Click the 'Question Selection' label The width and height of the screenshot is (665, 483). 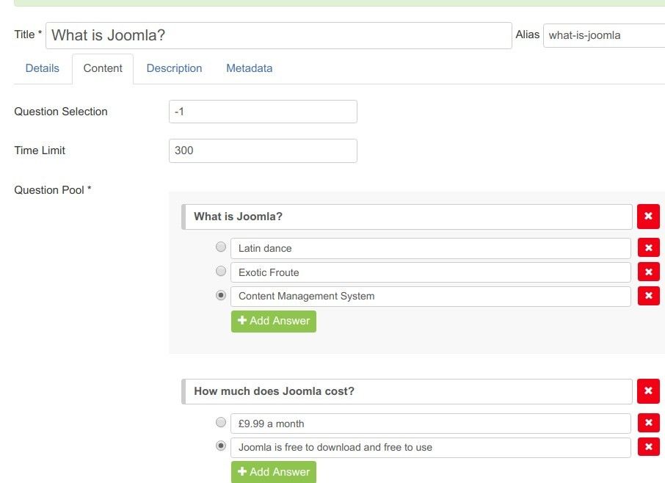61,112
